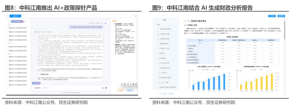Viewport: 291px width, 109px height.
Task: Click the orange outlined button in the policy panel
Action: 121,90
